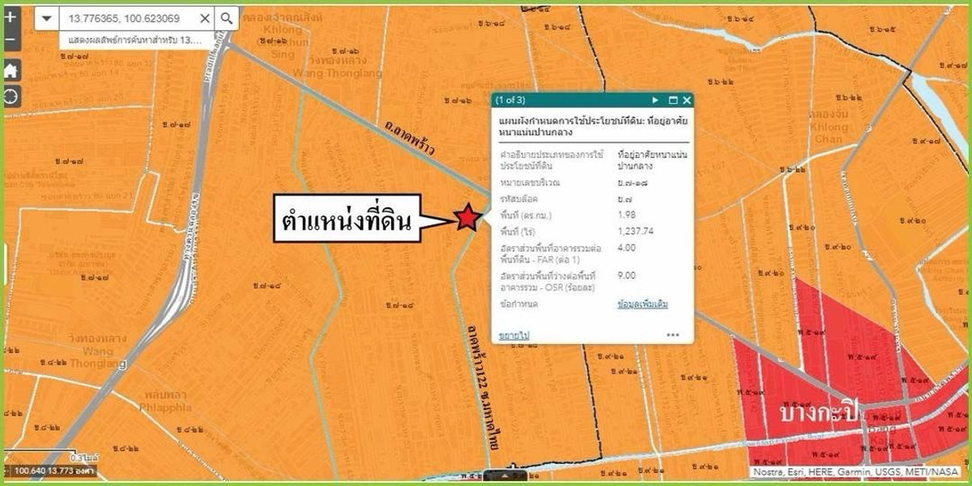Return to the default map extent (home)
This screenshot has width=972, height=486.
point(11,70)
